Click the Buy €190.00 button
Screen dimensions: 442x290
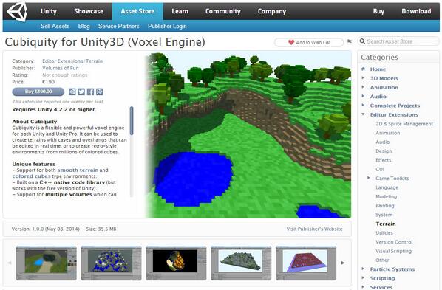38,92
